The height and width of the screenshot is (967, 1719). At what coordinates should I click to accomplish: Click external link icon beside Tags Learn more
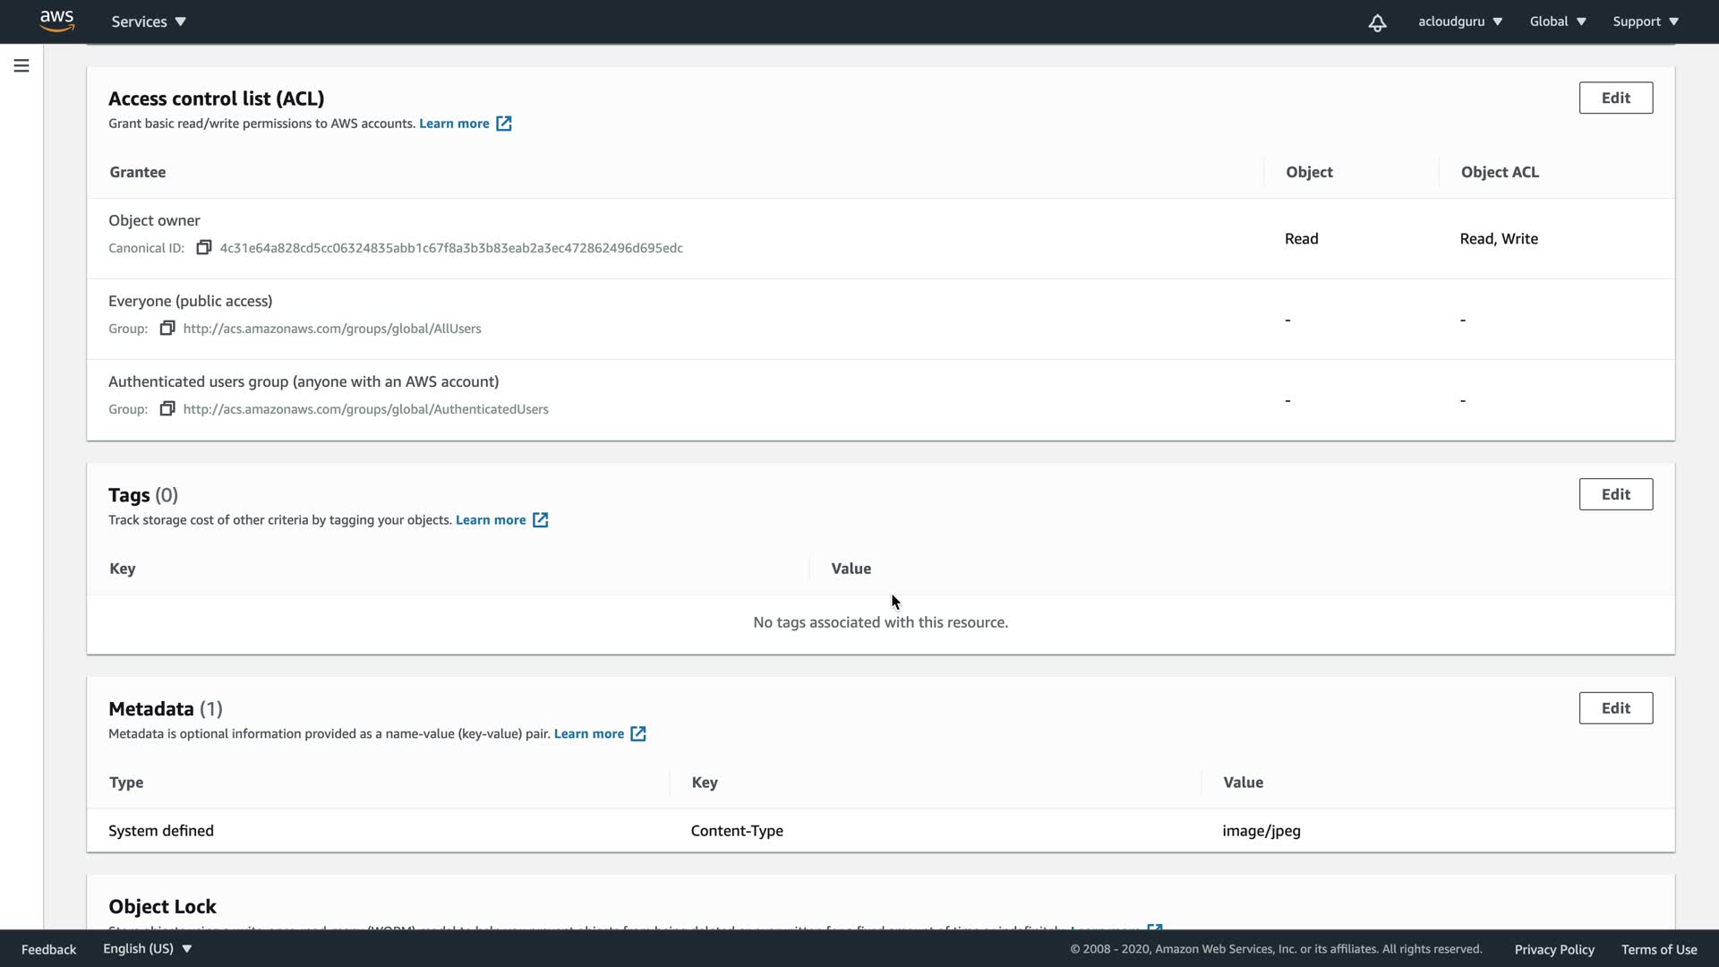(x=540, y=520)
